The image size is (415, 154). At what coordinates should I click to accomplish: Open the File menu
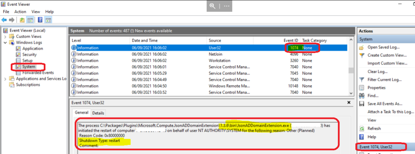click(x=6, y=12)
